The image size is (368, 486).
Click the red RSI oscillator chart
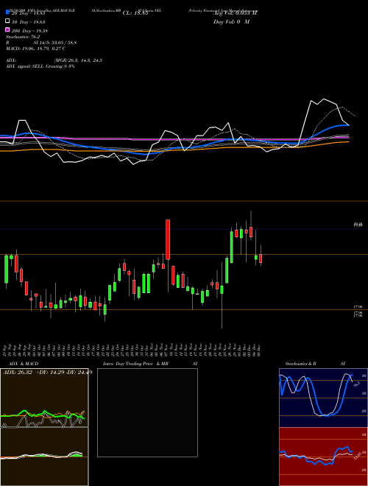point(323,457)
